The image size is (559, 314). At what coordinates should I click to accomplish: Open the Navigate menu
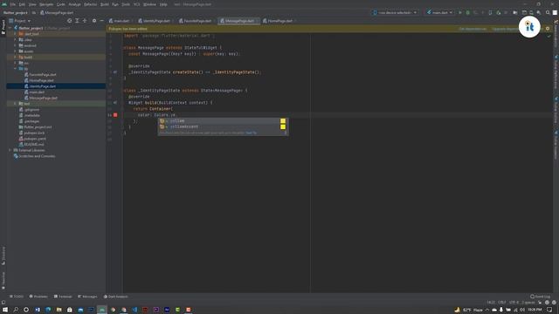46,4
